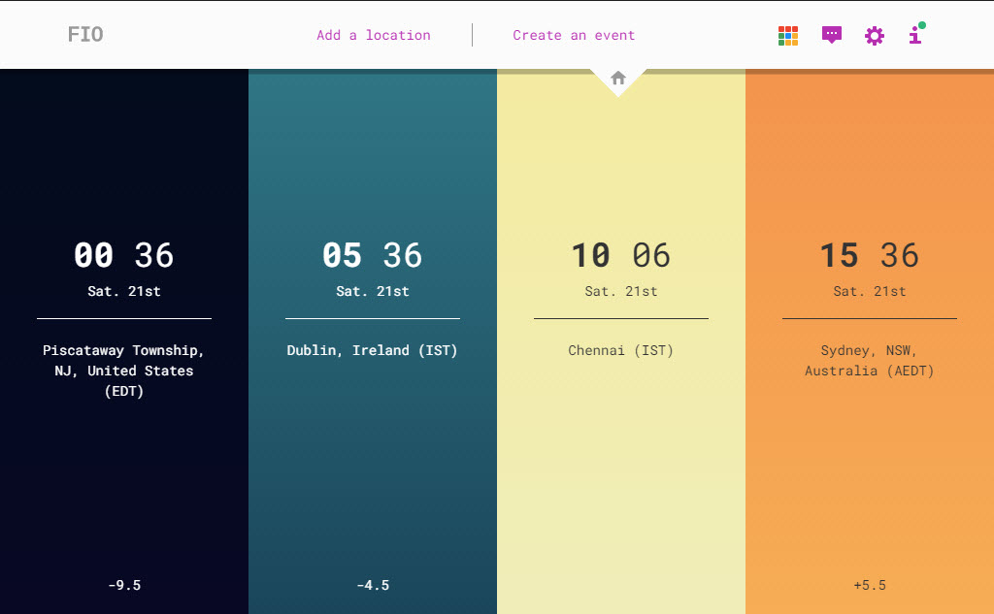The width and height of the screenshot is (994, 614).
Task: Click Add a location
Action: 374,36
